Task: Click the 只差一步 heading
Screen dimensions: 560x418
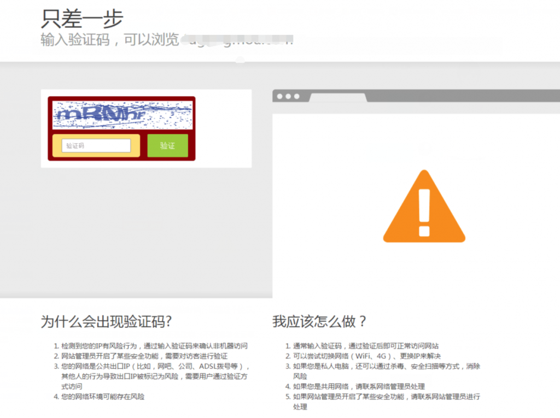Action: point(82,19)
